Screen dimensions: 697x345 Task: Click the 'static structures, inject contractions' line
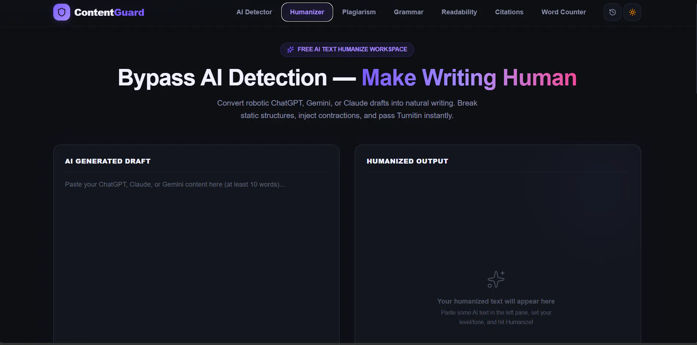(x=347, y=115)
